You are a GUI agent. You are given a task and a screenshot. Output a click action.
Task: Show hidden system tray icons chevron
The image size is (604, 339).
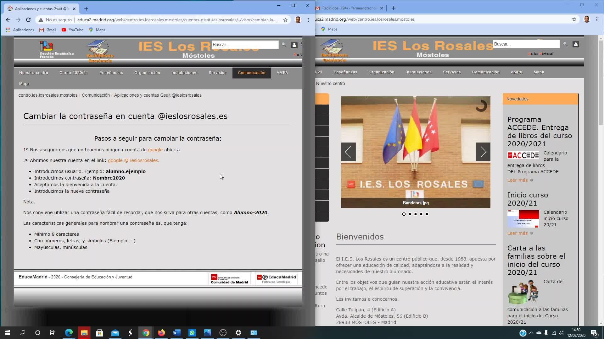click(x=531, y=333)
